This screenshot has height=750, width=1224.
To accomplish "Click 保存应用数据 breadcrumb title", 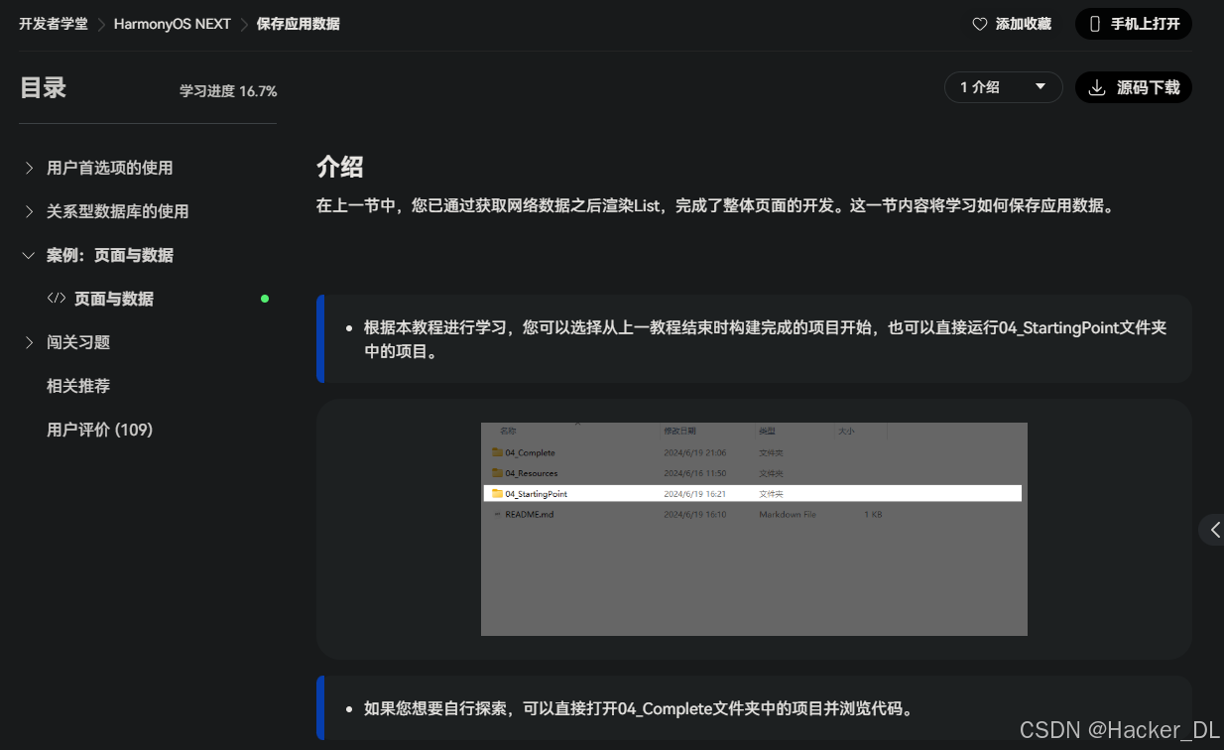I will coord(299,24).
